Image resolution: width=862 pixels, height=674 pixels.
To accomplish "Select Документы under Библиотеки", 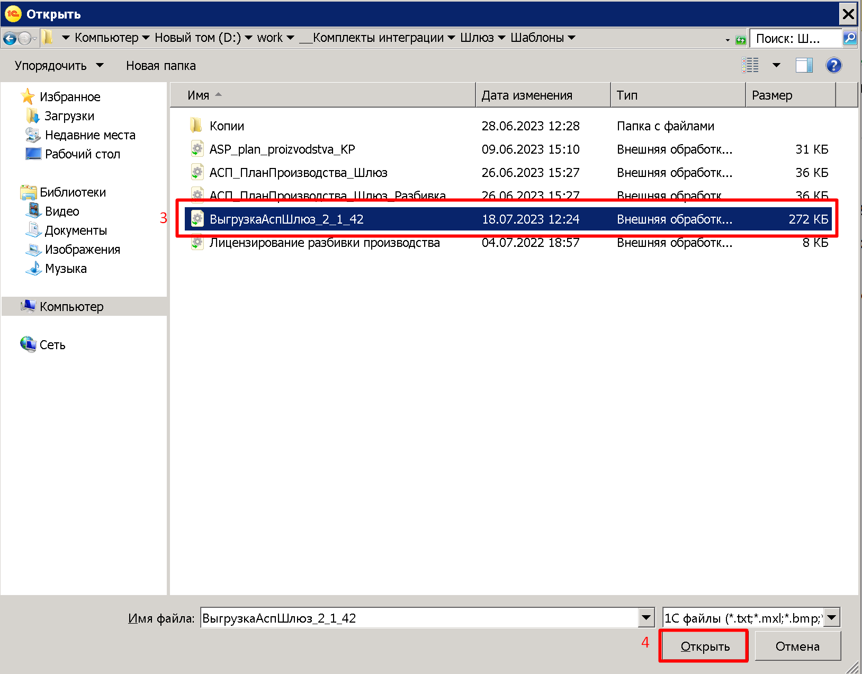I will point(76,230).
